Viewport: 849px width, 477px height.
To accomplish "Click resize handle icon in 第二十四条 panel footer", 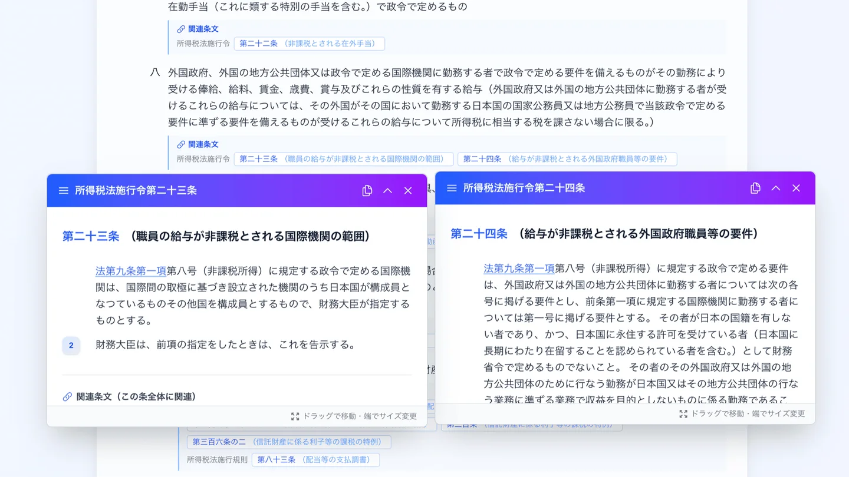I will point(683,414).
